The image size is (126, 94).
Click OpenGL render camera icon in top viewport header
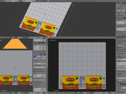tap(49, 38)
